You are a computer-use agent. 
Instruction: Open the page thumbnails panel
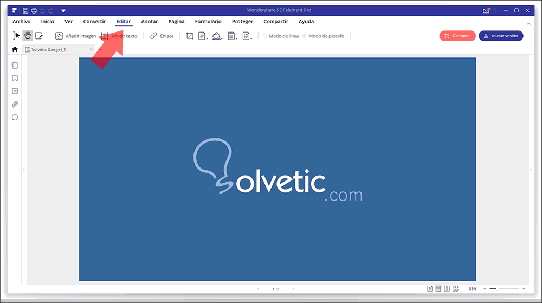coord(15,65)
